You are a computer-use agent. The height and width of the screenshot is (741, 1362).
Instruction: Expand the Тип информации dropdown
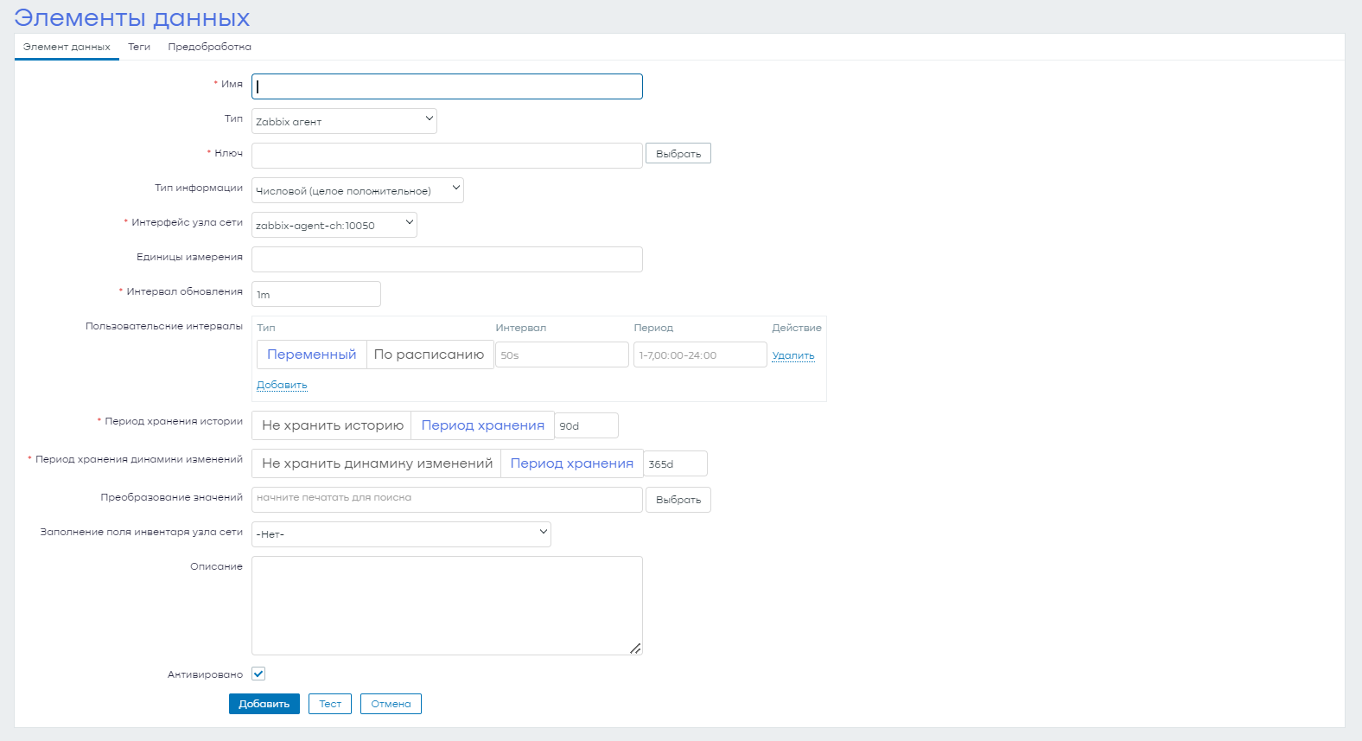tap(358, 190)
